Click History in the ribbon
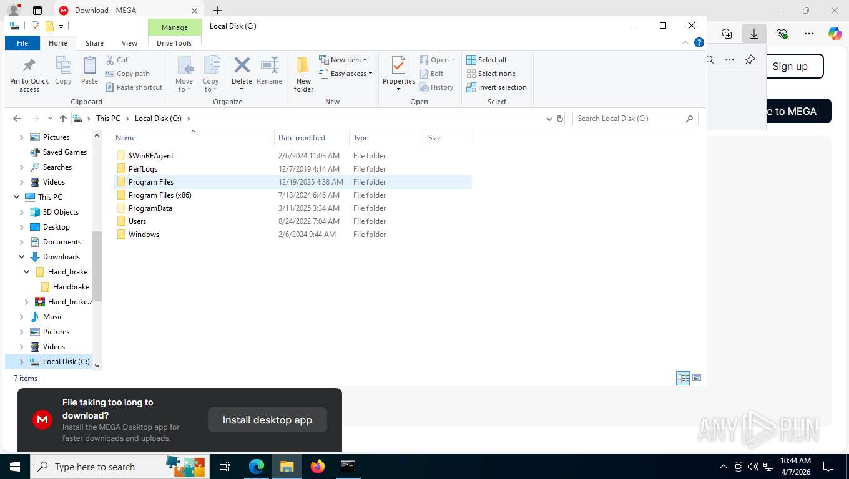The height and width of the screenshot is (479, 849). pos(436,87)
